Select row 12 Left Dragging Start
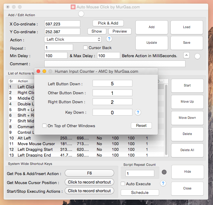Image resolution: width=213 pixels, height=205 pixels. 86,150
